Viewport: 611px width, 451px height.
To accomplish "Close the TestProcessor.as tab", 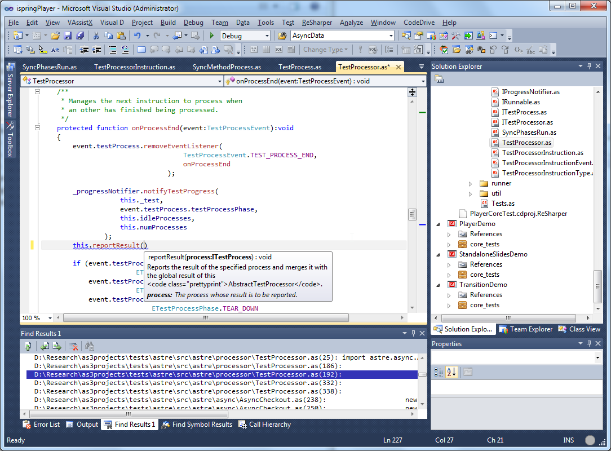I will pyautogui.click(x=399, y=67).
